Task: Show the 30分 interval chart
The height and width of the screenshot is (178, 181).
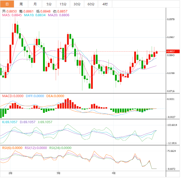Action: [x=77, y=4]
